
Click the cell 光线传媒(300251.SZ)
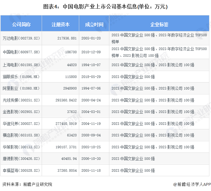pos(21,100)
